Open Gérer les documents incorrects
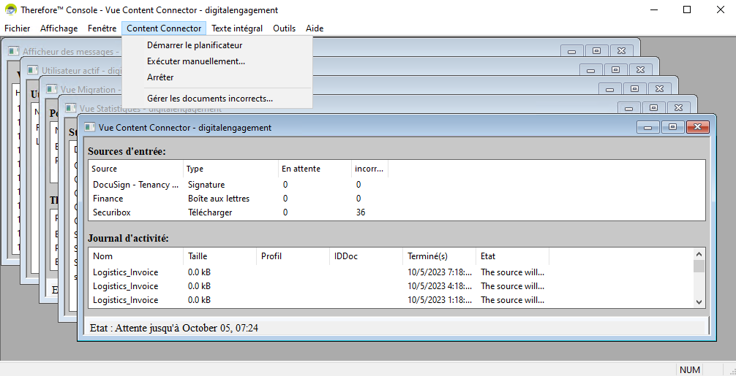The image size is (736, 376). coord(209,98)
